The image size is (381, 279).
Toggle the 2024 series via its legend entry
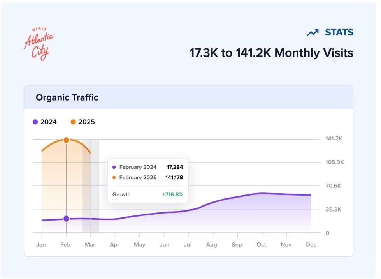point(44,122)
